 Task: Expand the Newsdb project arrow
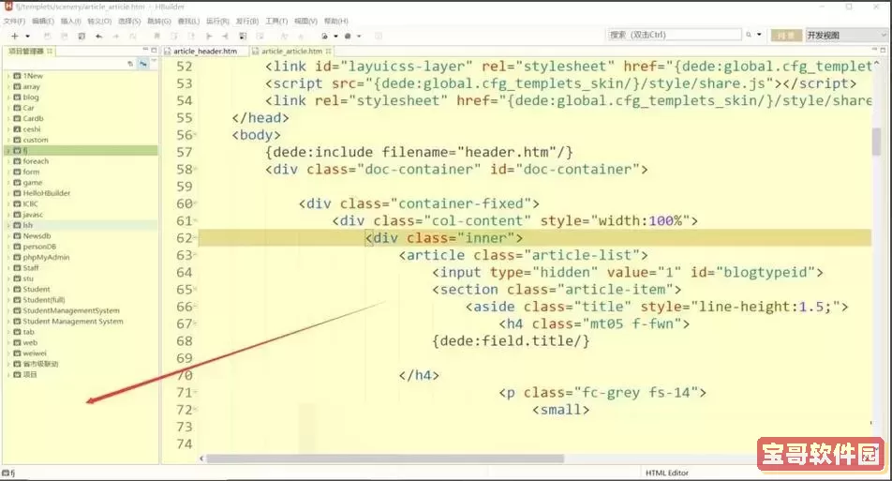click(x=7, y=236)
